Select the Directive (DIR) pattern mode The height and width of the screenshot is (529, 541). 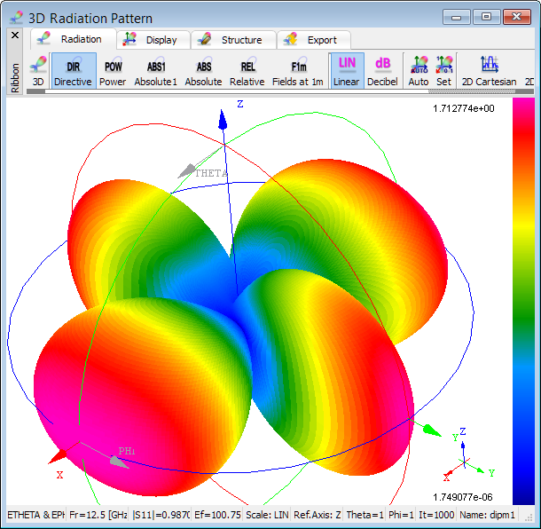[x=73, y=71]
